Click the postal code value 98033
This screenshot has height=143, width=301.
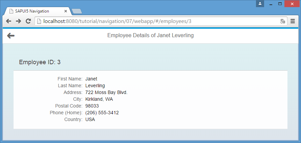[x=92, y=106]
